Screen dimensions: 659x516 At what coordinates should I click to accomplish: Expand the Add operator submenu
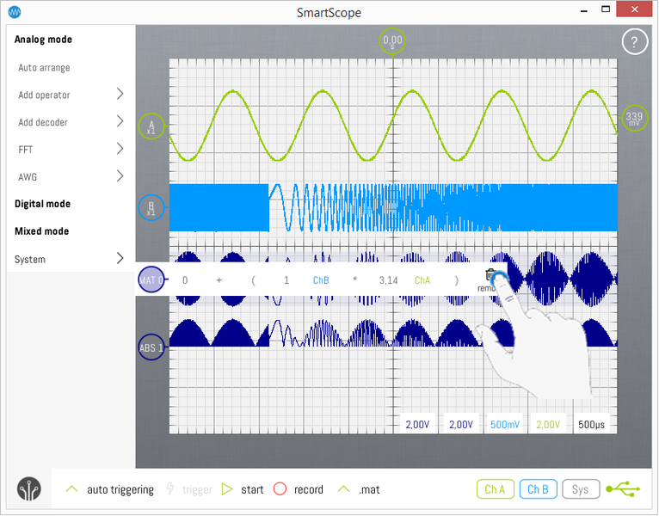[x=120, y=95]
